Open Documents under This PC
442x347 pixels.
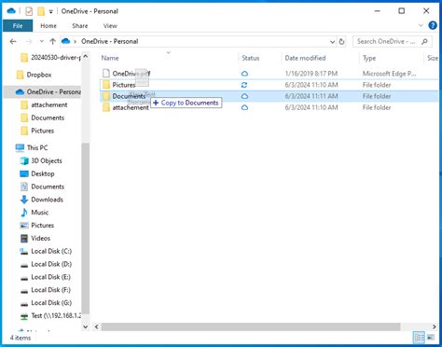[42, 187]
